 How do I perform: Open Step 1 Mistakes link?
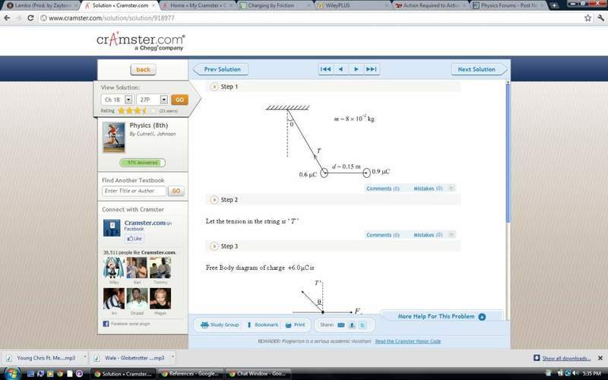[428, 188]
